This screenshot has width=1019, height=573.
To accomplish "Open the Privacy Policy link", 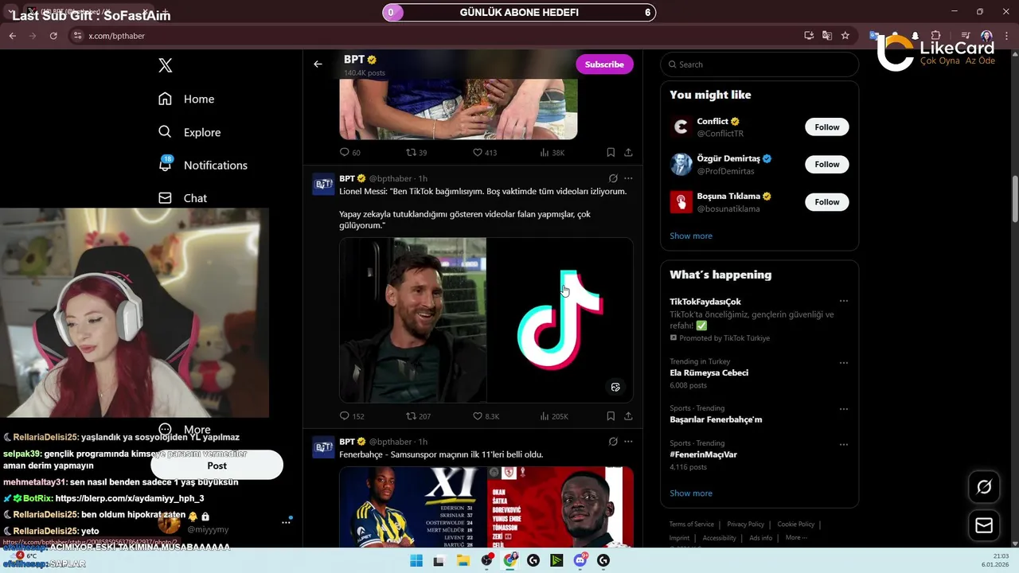I will (745, 524).
